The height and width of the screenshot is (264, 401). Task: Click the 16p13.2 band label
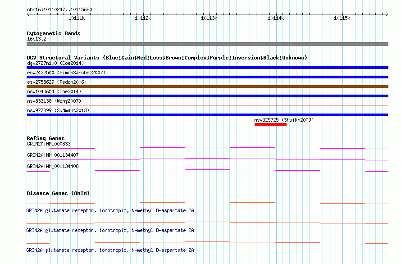pyautogui.click(x=36, y=39)
